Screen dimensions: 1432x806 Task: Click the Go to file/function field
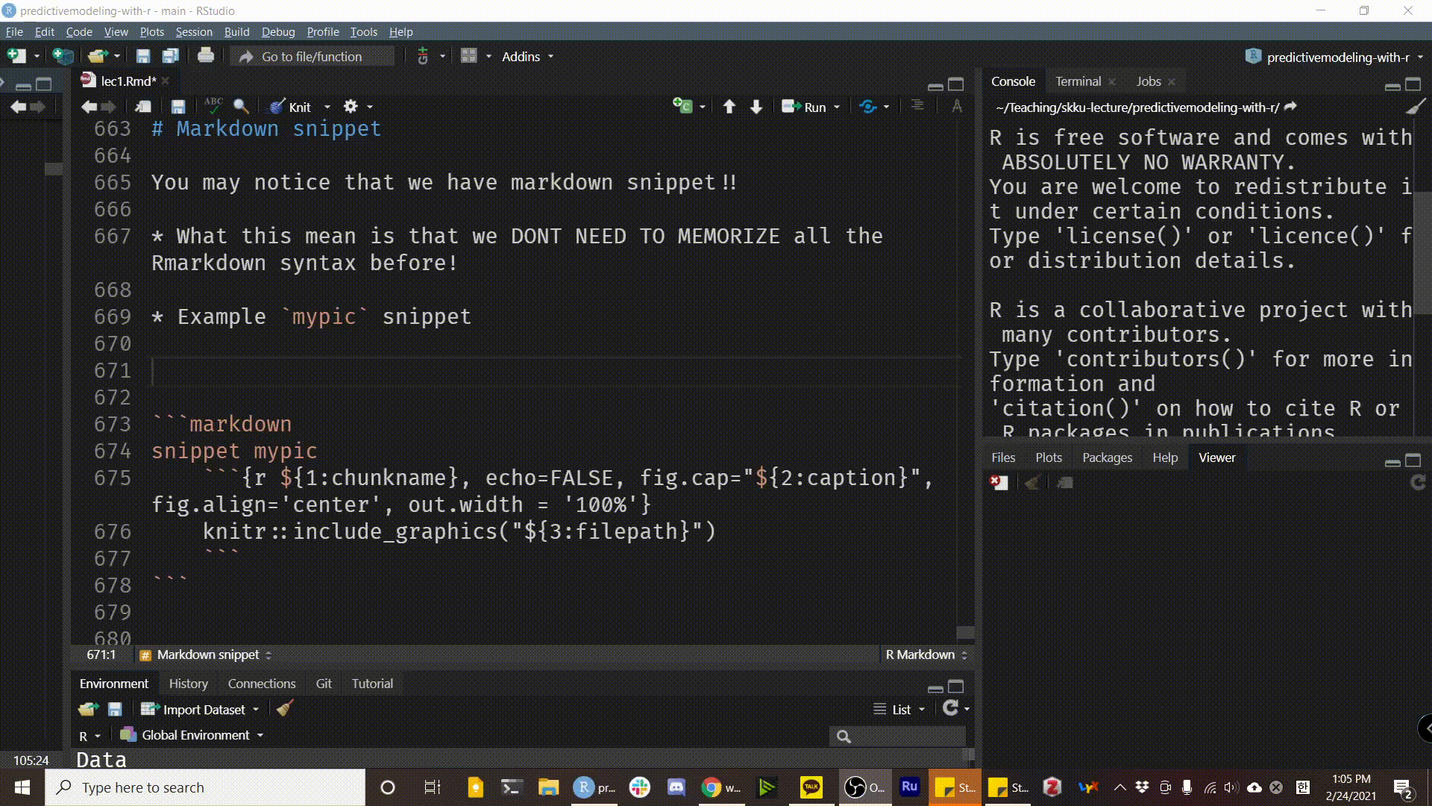313,56
